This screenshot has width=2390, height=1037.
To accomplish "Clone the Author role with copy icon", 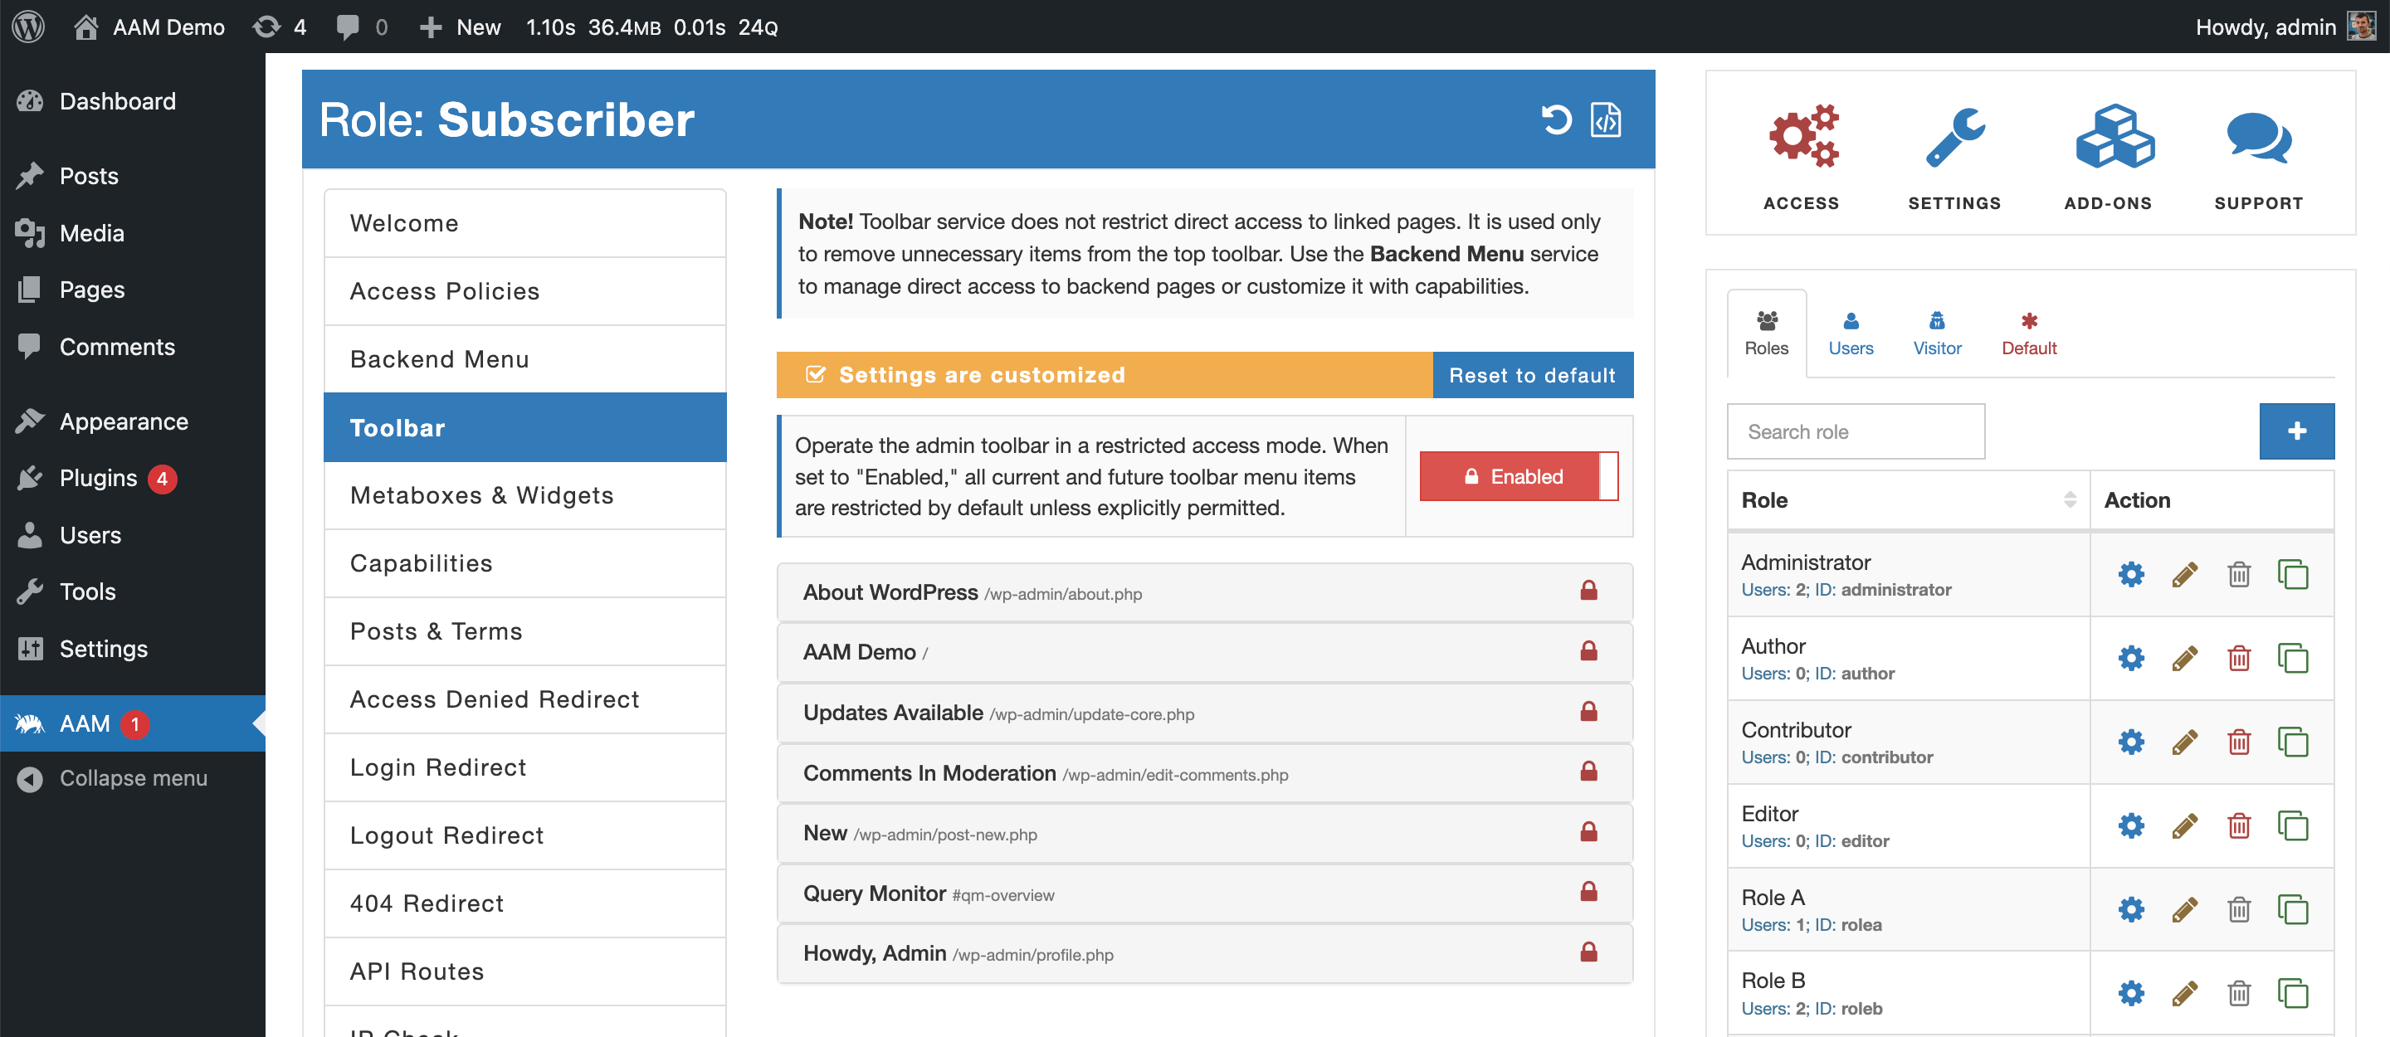I will [2293, 659].
